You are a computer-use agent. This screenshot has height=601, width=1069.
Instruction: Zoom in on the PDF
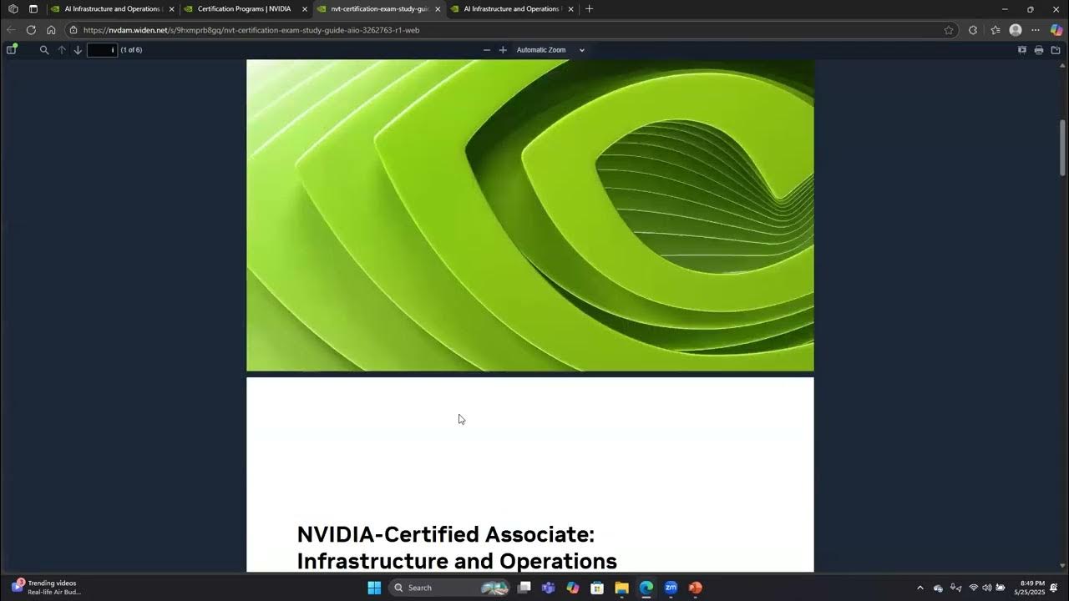[x=503, y=50]
